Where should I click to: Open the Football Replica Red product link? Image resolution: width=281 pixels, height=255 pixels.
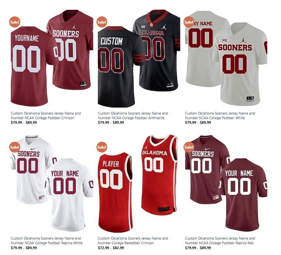point(220,241)
